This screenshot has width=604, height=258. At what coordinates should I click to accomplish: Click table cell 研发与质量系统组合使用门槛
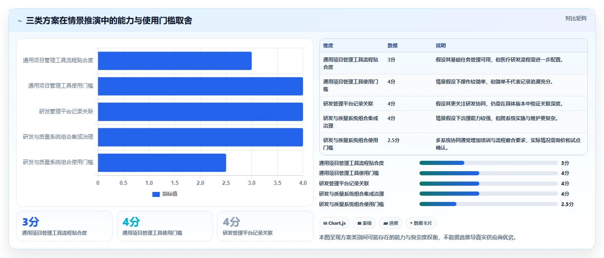pos(351,144)
